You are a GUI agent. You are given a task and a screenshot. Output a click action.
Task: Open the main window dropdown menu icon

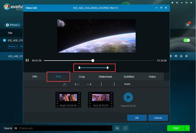coord(177,3)
